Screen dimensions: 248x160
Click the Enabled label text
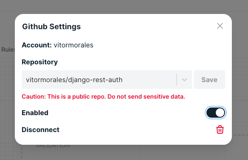pyautogui.click(x=35, y=113)
